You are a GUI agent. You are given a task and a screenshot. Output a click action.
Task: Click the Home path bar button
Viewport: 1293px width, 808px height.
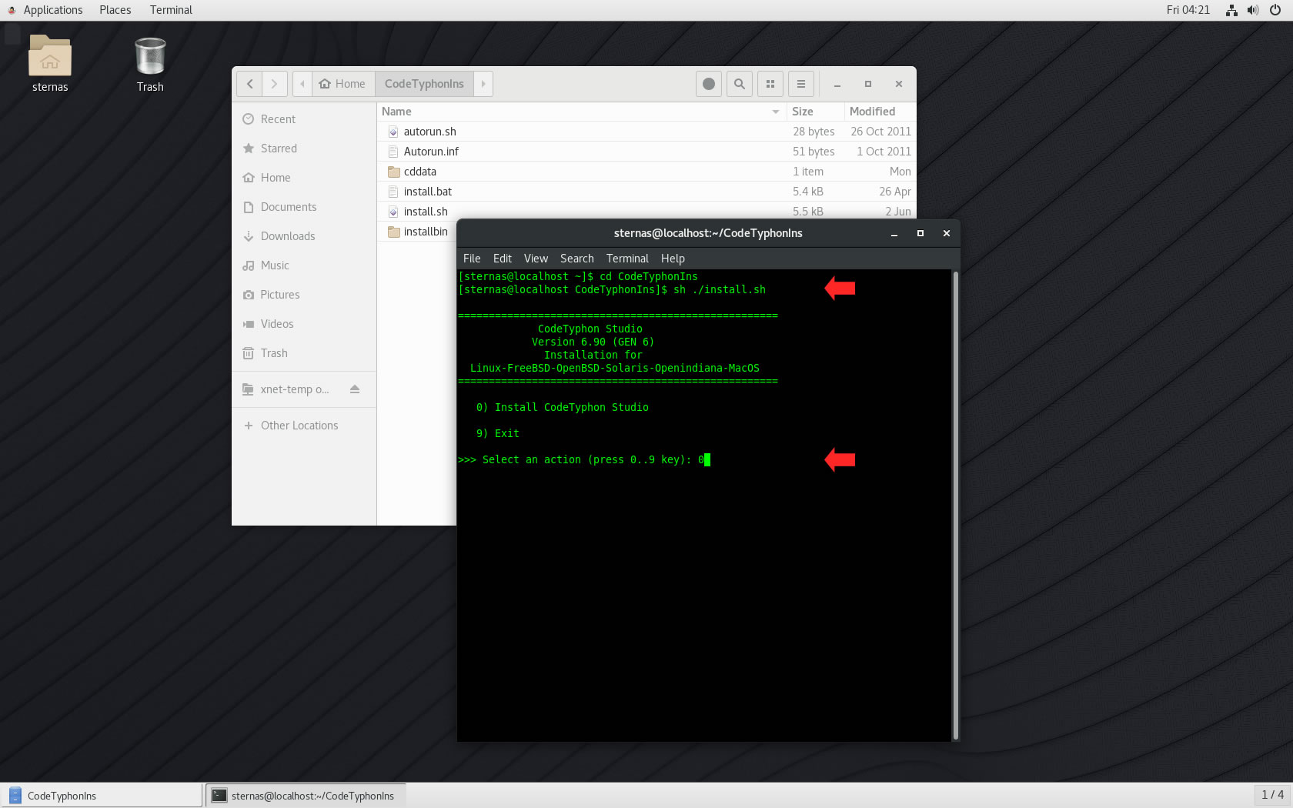342,84
